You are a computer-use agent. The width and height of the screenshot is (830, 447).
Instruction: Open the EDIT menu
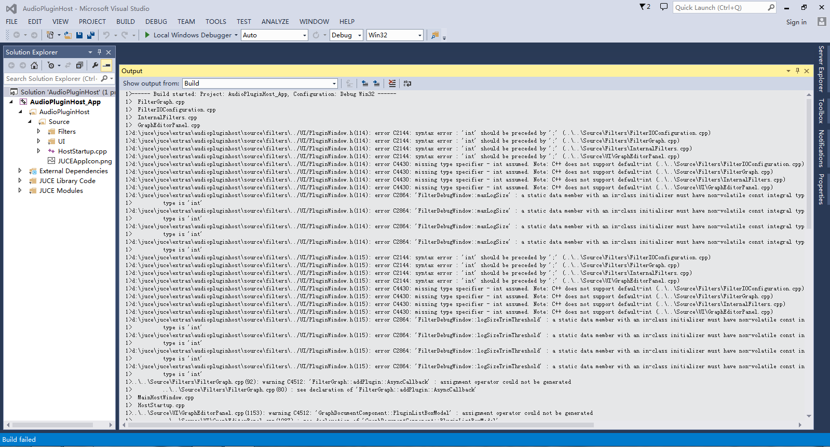35,21
